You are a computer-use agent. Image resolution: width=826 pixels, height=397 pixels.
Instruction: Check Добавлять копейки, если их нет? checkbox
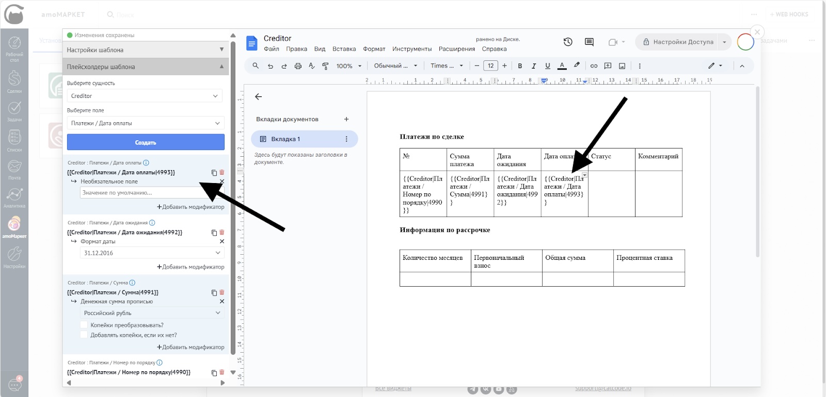pos(84,335)
